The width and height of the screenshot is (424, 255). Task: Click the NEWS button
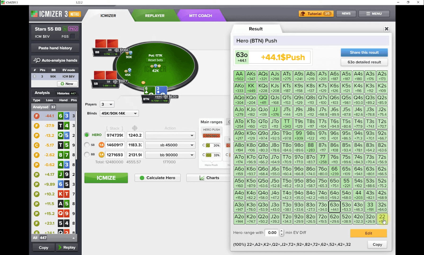coord(346,14)
